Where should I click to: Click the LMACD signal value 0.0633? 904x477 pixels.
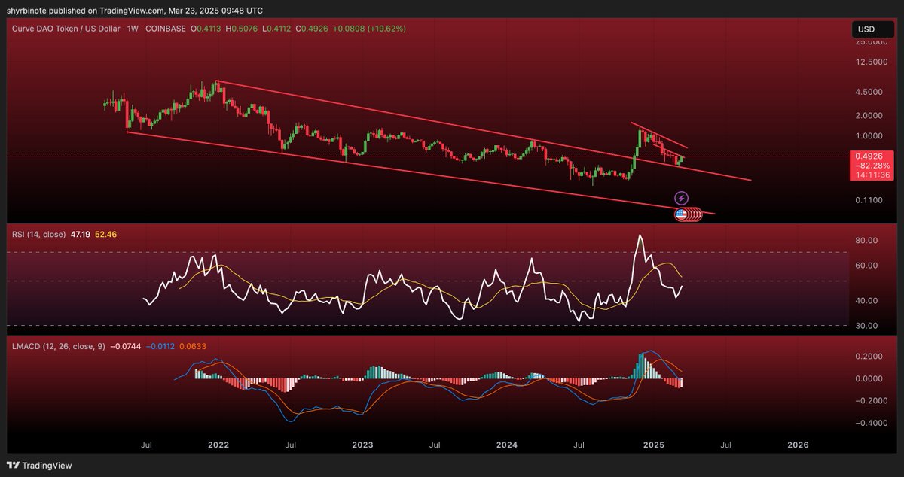(x=194, y=346)
